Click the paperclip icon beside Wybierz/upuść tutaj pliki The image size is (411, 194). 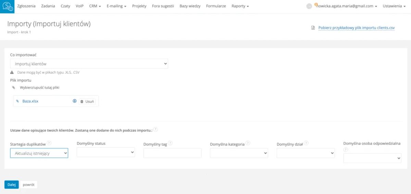point(14,88)
